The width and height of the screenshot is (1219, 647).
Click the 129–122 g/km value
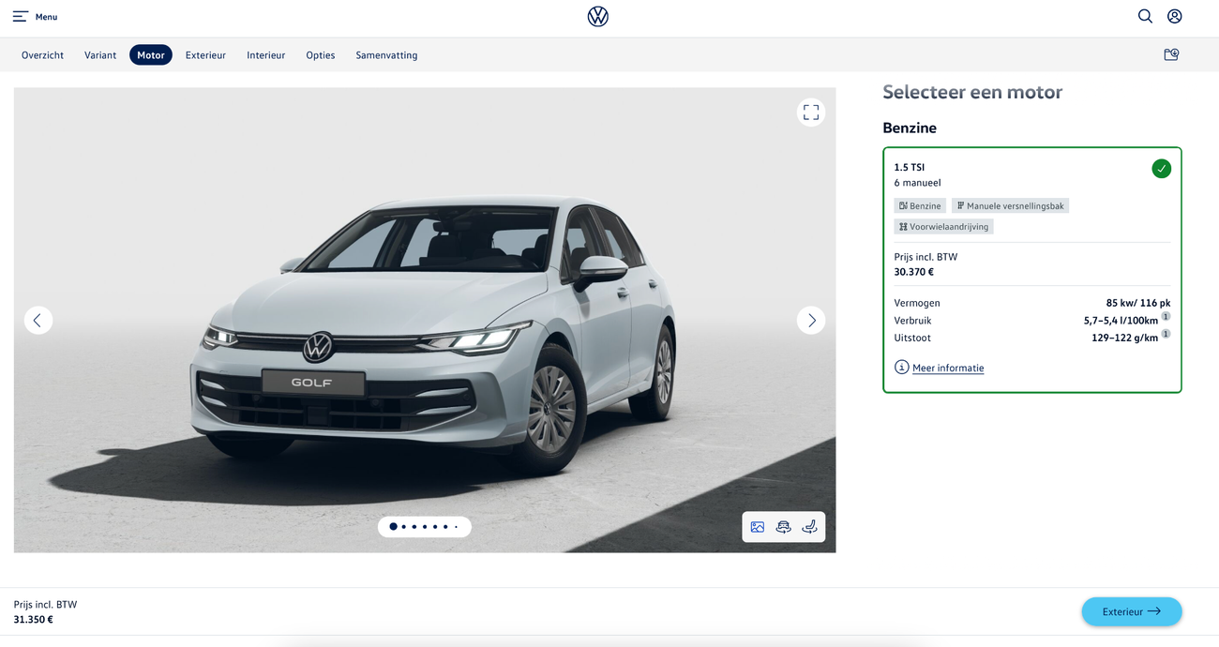pyautogui.click(x=1125, y=338)
